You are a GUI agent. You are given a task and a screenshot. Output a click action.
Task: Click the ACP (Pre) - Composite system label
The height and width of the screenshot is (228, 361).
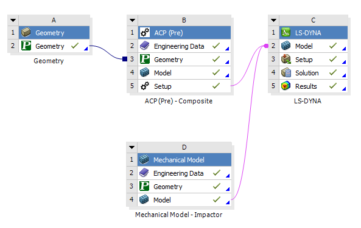[x=178, y=101]
